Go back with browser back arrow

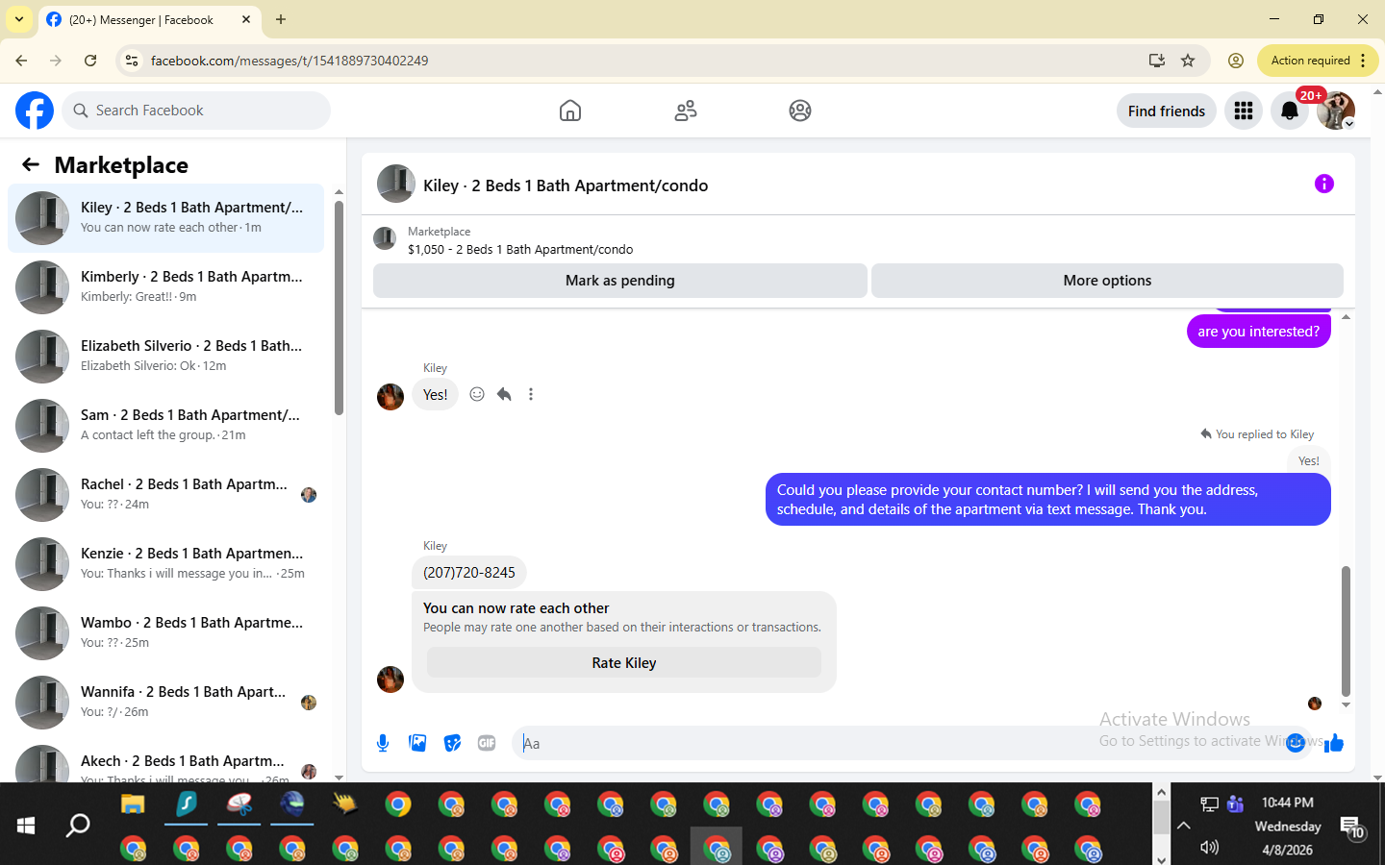[x=21, y=61]
